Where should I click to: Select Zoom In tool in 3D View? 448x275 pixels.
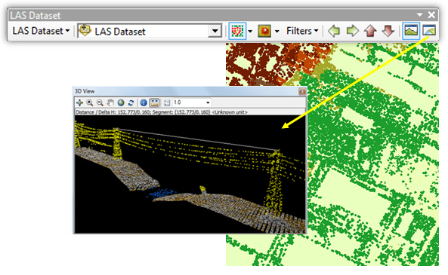(90, 102)
